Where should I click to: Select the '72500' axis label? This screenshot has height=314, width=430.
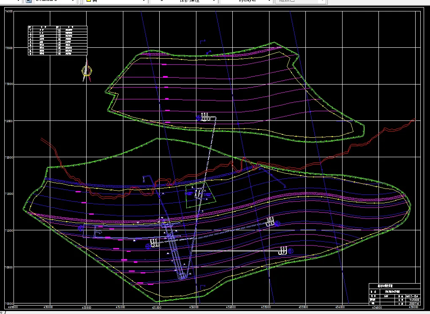(9, 121)
